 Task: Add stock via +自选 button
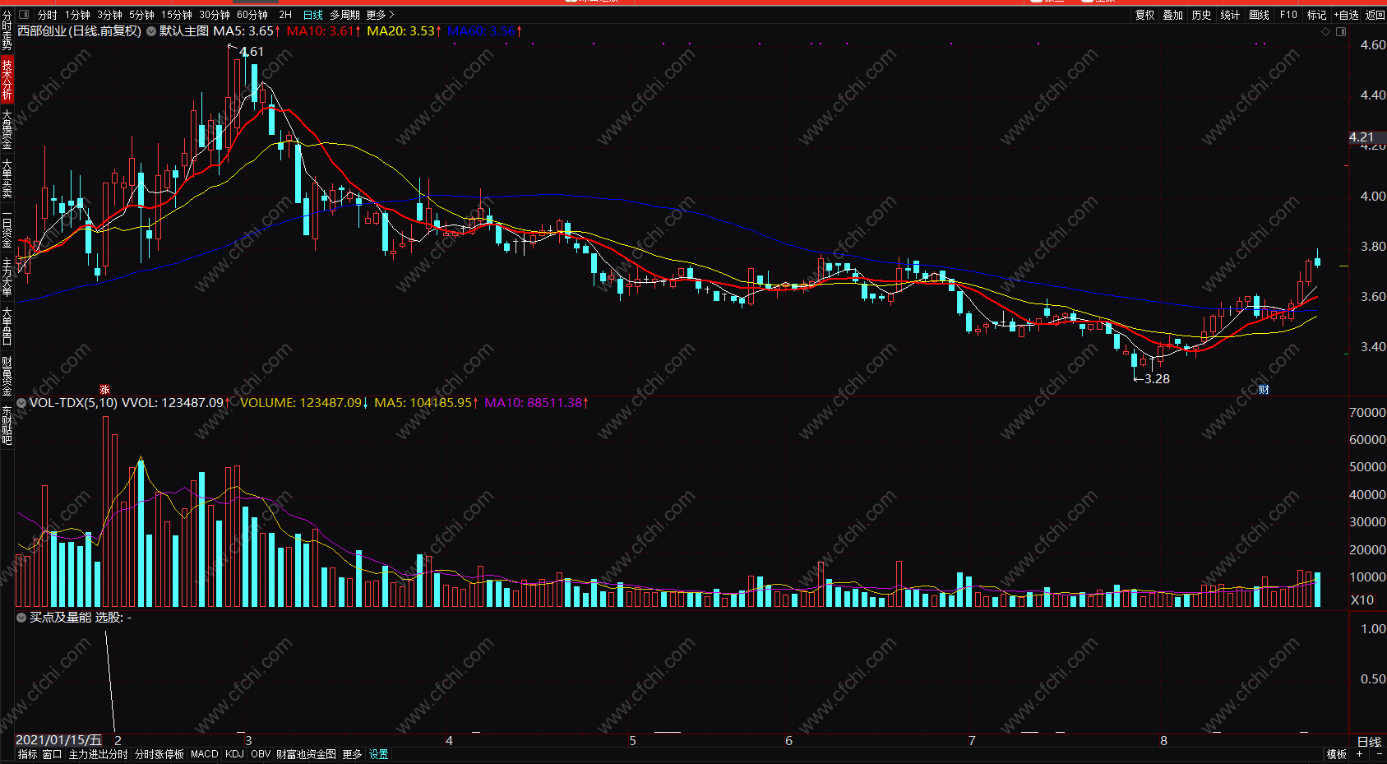(1347, 15)
